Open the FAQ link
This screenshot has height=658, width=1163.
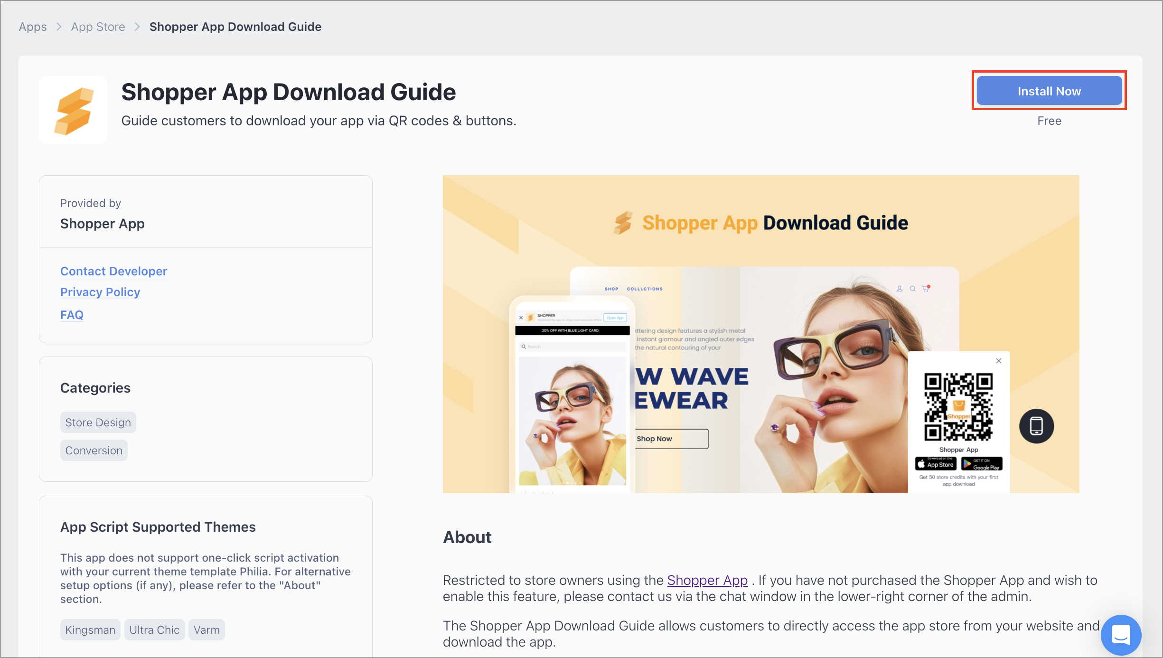[72, 315]
